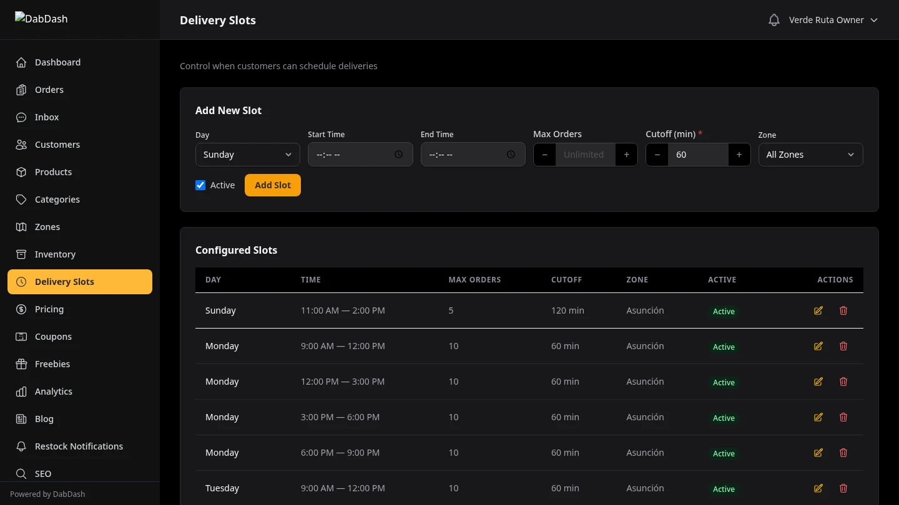Image resolution: width=899 pixels, height=505 pixels.
Task: Navigate to Restock Notifications
Action: 79,446
